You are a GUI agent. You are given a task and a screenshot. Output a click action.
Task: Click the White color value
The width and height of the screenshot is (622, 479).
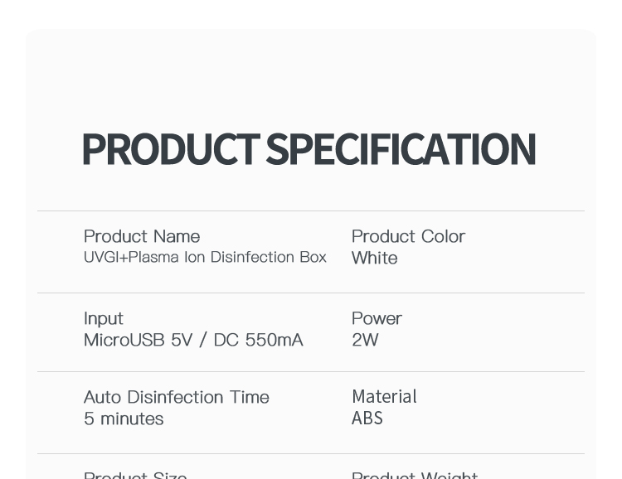(375, 258)
